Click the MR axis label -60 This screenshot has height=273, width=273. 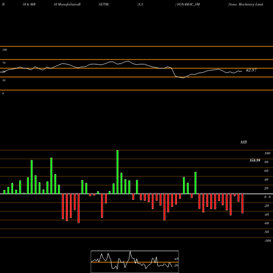pyautogui.click(x=266, y=223)
